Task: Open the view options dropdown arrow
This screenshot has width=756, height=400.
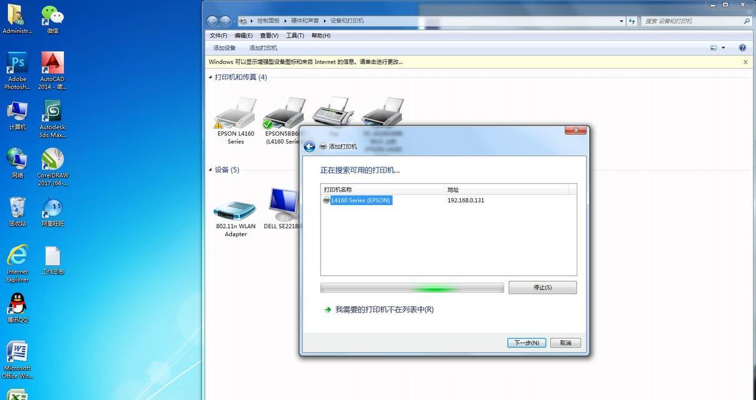Action: [724, 47]
